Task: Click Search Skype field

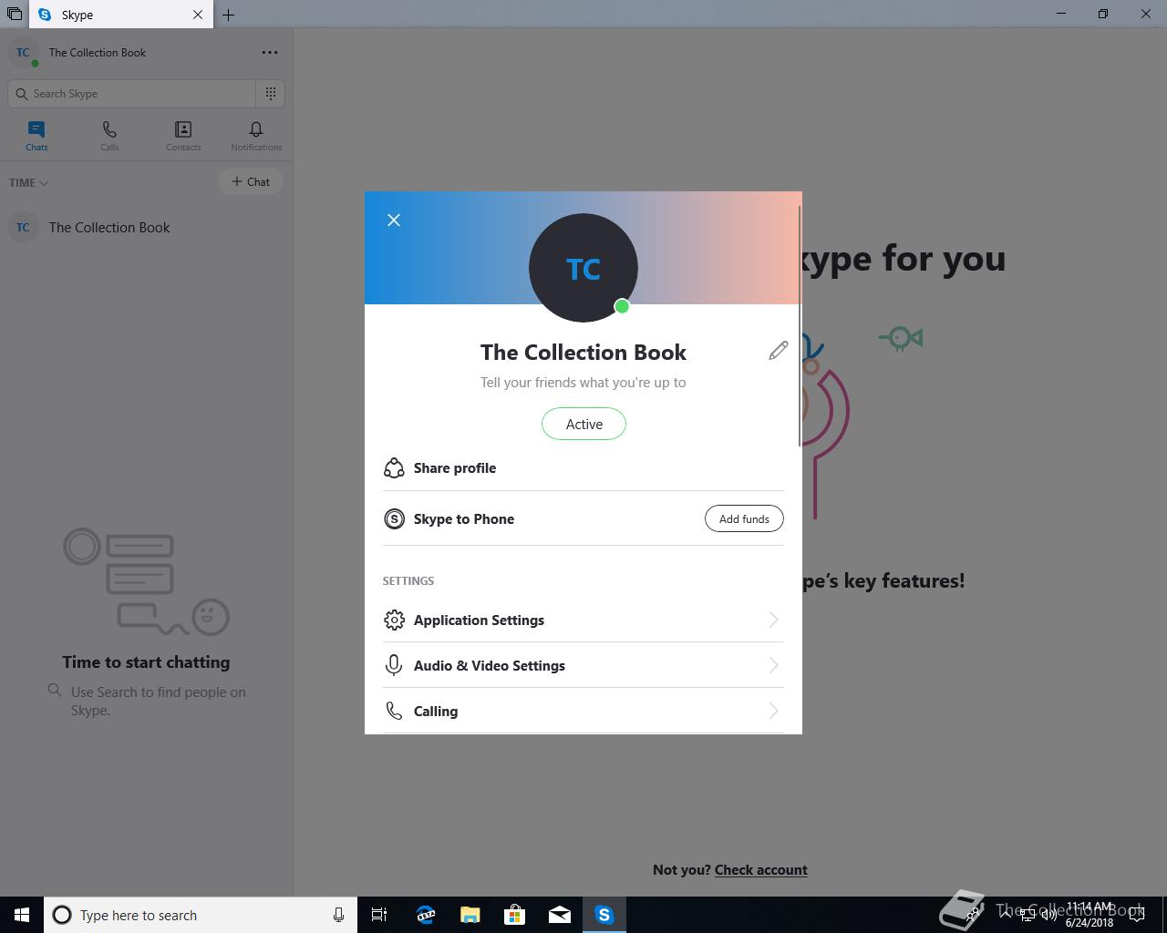Action: coord(132,94)
